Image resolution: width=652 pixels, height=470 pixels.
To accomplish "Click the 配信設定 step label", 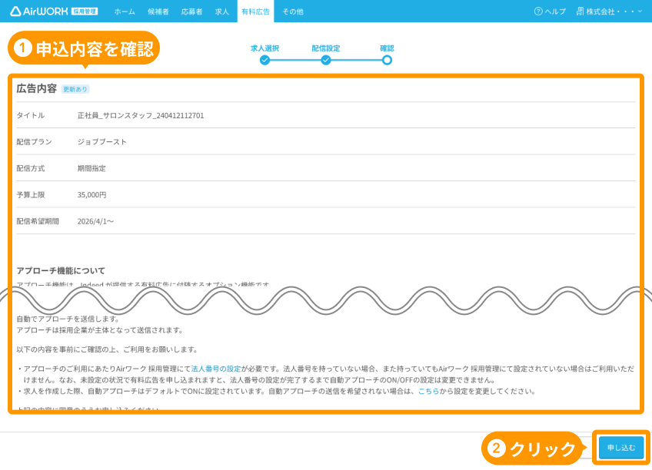I will point(325,48).
